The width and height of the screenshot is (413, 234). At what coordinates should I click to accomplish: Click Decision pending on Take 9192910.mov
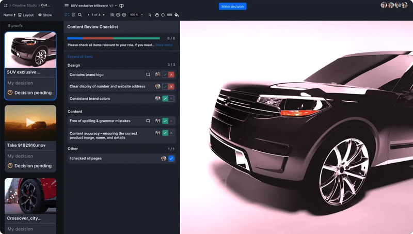pyautogui.click(x=33, y=166)
